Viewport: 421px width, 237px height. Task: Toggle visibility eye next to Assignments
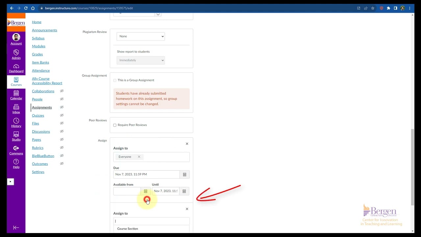point(62,107)
